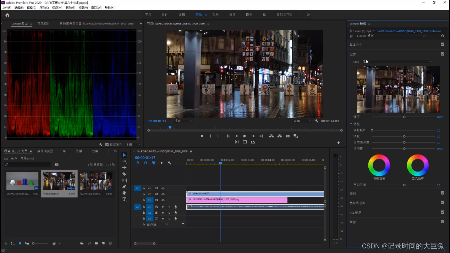
Task: Uncheck the 基本校正 section checkbox
Action: 442,45
